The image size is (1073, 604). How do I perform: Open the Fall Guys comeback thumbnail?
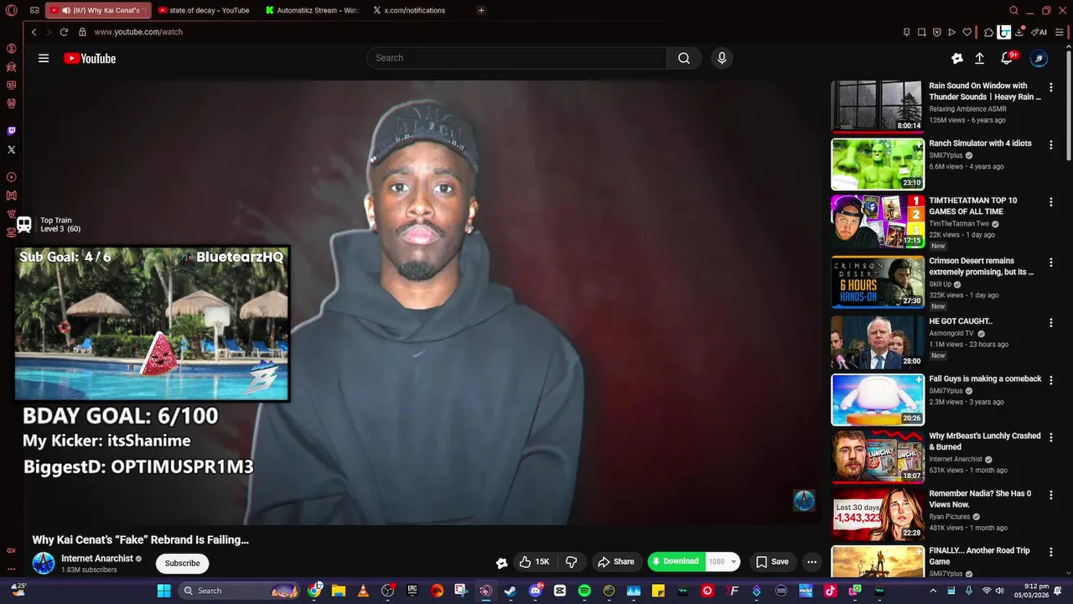878,399
